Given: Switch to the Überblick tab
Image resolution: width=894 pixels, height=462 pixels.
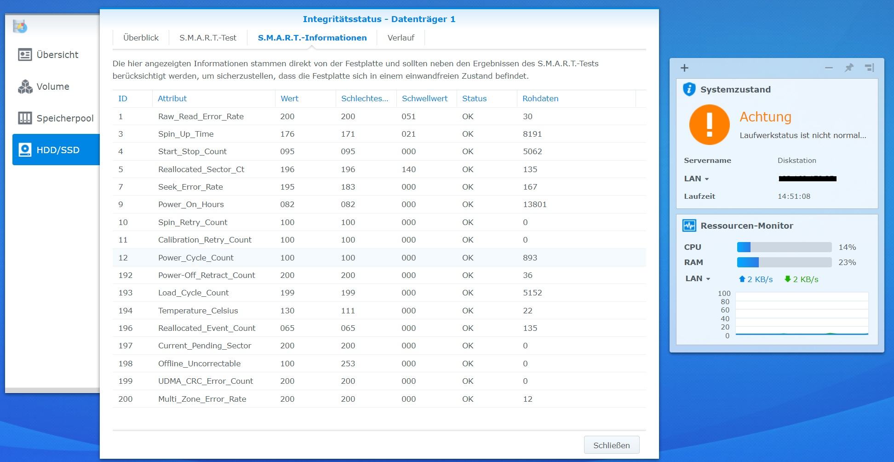Looking at the screenshot, I should (141, 38).
